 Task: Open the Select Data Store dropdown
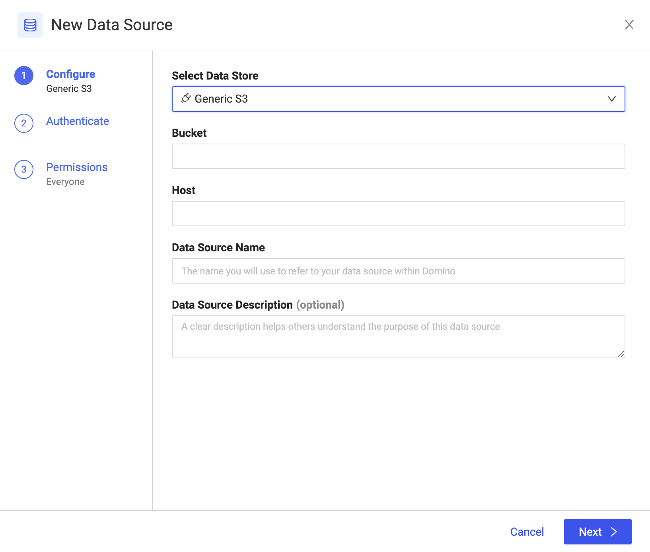coord(399,99)
